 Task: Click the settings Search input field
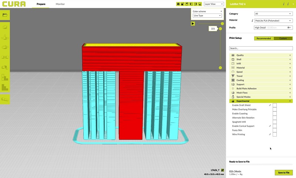pyautogui.click(x=260, y=48)
